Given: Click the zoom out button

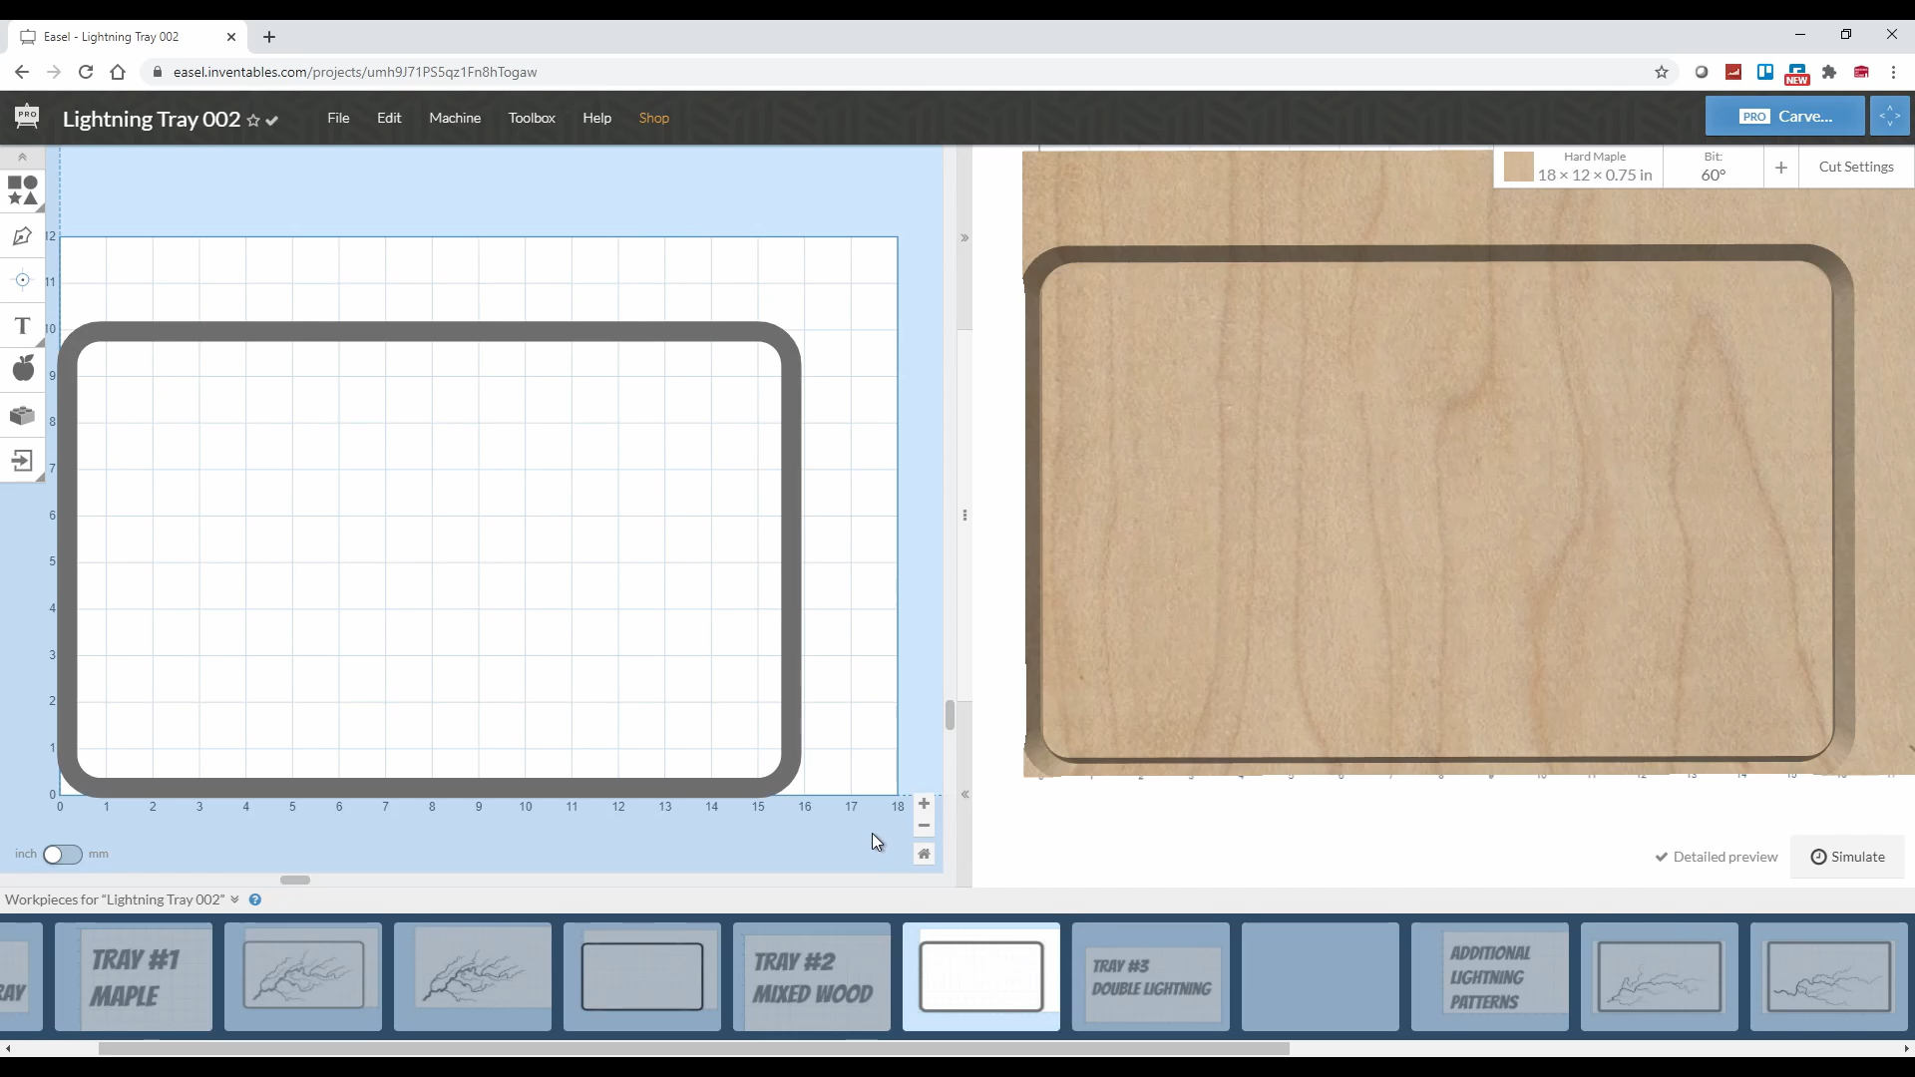Looking at the screenshot, I should (x=924, y=825).
